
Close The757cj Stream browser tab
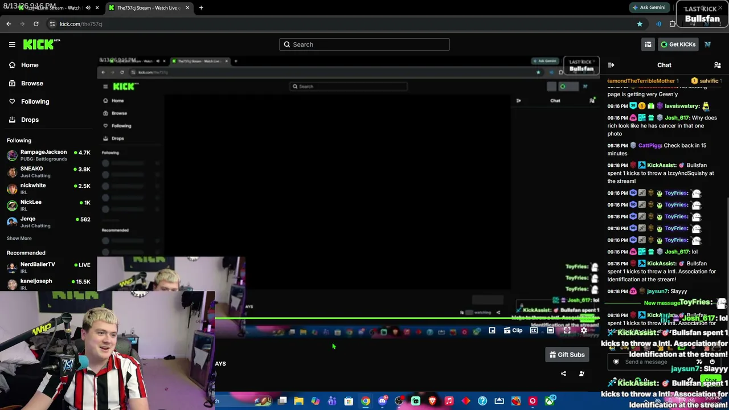[187, 8]
